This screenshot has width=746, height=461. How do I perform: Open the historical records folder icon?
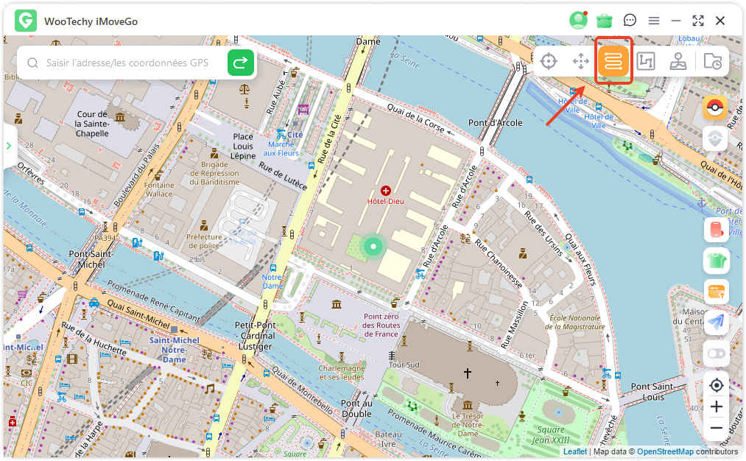pos(712,62)
